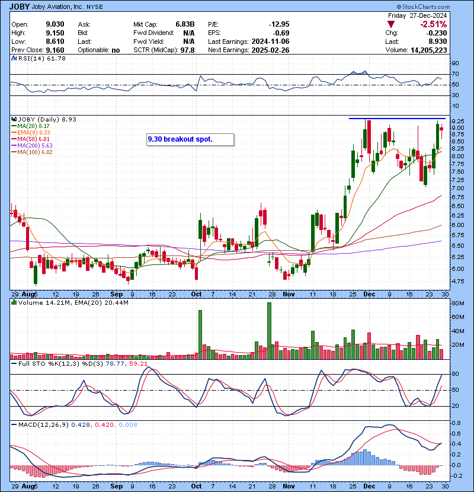The width and height of the screenshot is (474, 492).
Task: Click the candlestick icon beside JOBY (Daily)
Action: tap(14, 119)
